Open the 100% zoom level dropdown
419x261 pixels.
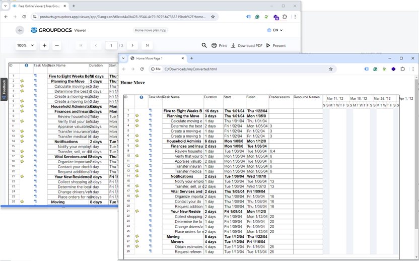pyautogui.click(x=25, y=45)
